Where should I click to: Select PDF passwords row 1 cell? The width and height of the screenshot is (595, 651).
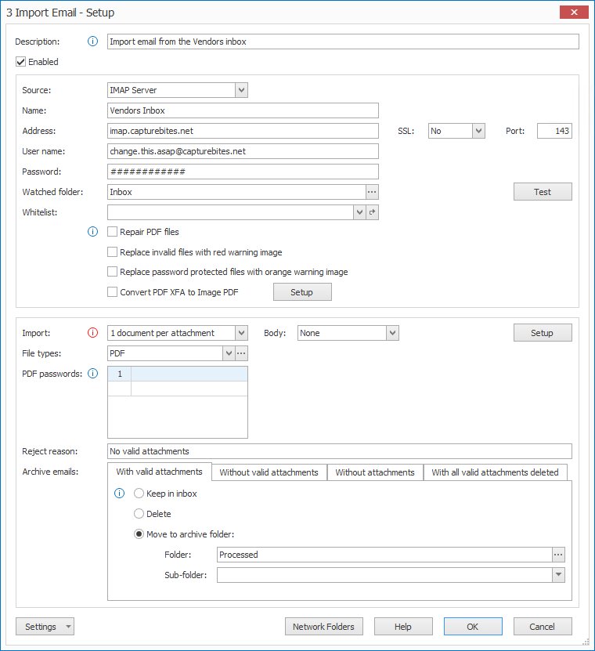pos(189,374)
